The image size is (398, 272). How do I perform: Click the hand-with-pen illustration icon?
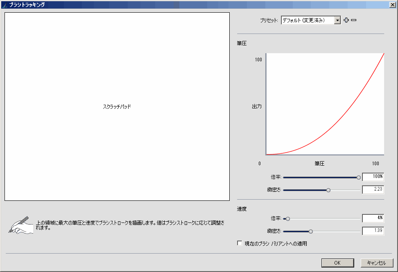(x=21, y=225)
